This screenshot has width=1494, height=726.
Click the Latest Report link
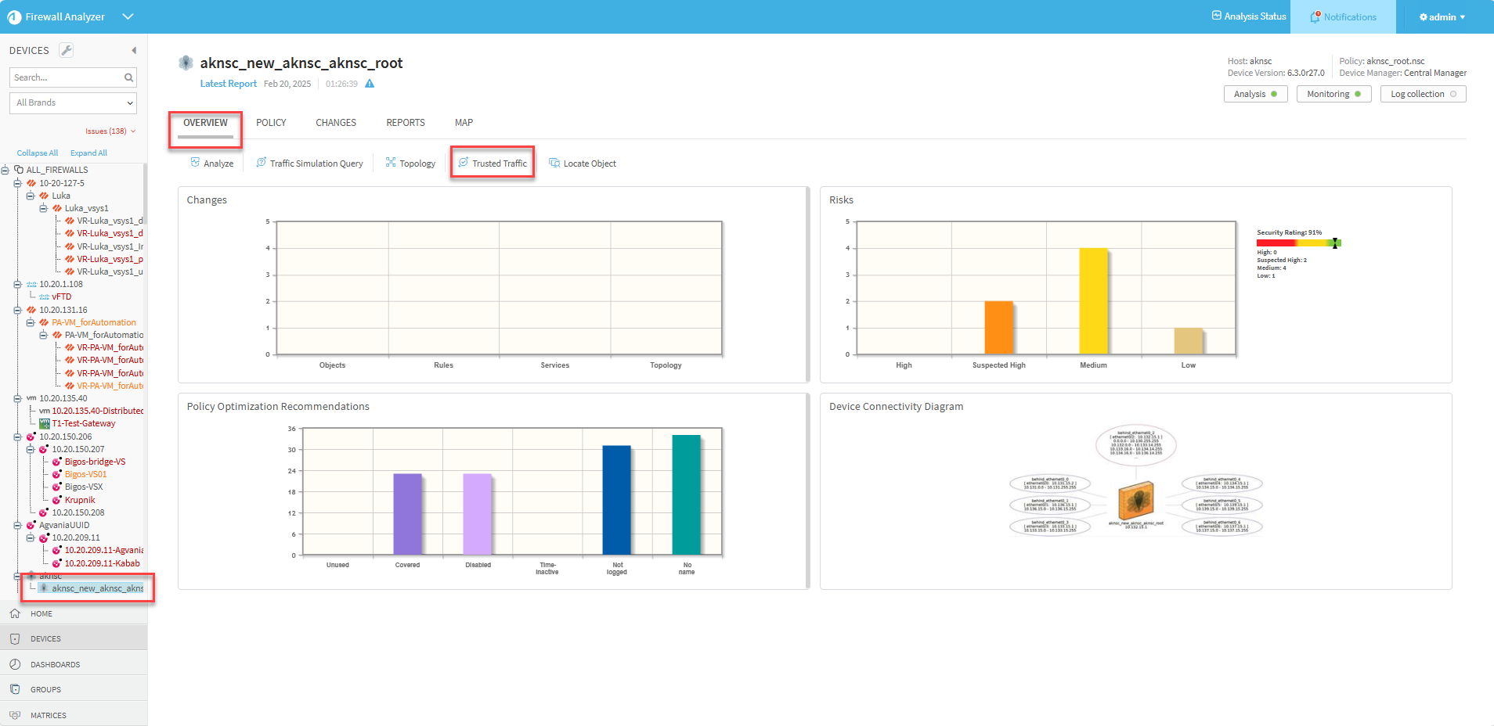(228, 84)
